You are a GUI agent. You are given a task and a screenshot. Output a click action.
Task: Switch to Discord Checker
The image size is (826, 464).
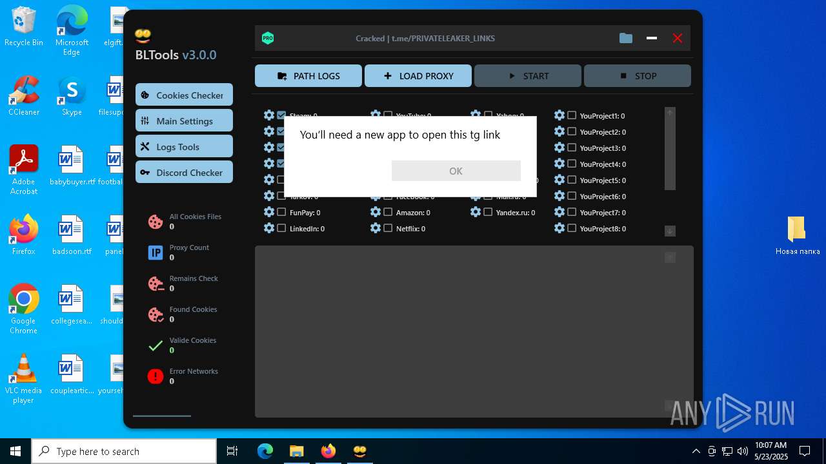pyautogui.click(x=184, y=172)
